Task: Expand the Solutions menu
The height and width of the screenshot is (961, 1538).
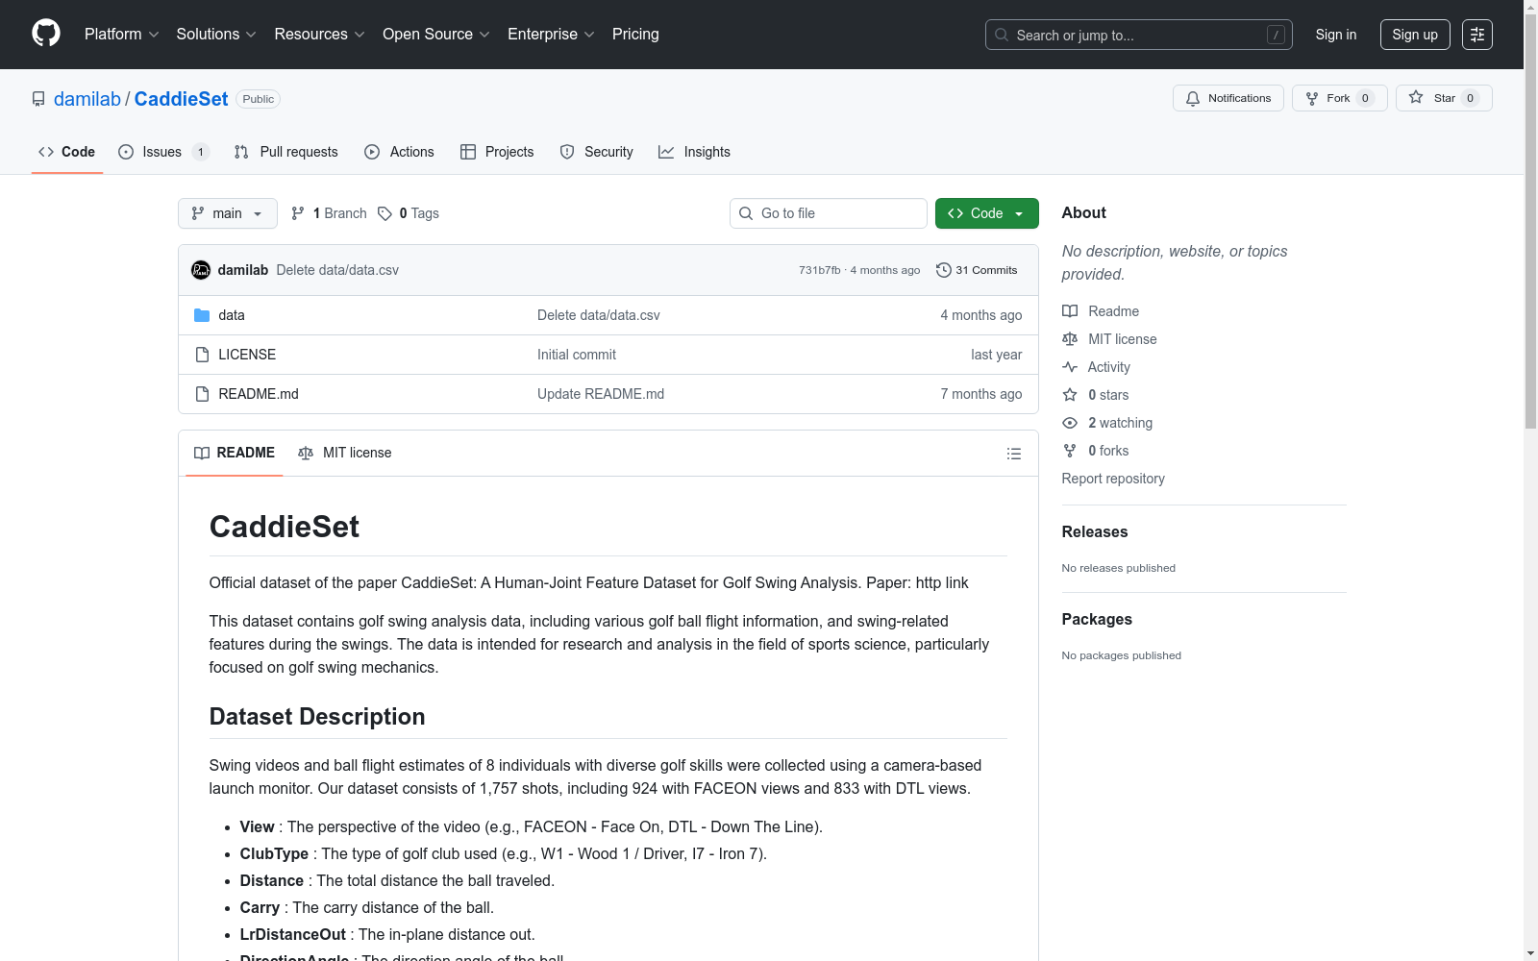Action: (216, 35)
